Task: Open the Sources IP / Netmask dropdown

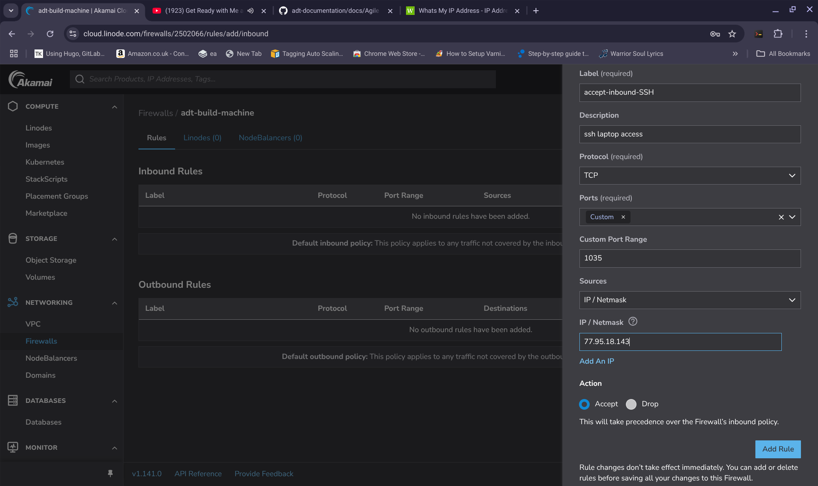Action: coord(690,300)
